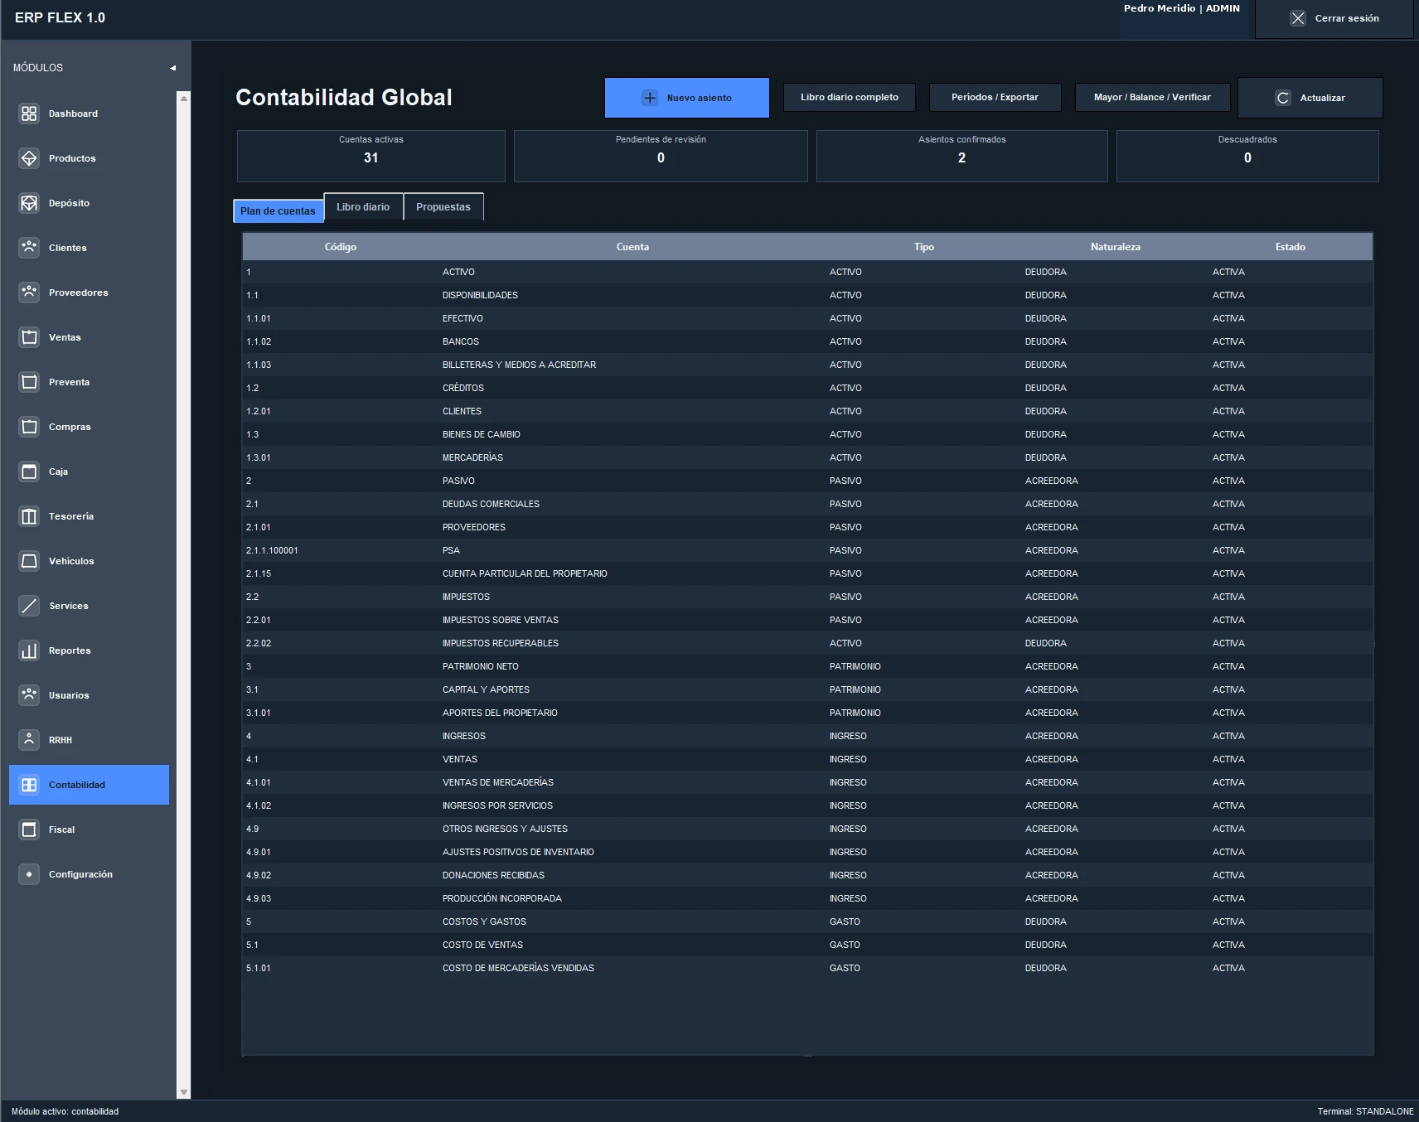Open the Configuración module icon
Screen dimensions: 1419x1122
[x=29, y=874]
